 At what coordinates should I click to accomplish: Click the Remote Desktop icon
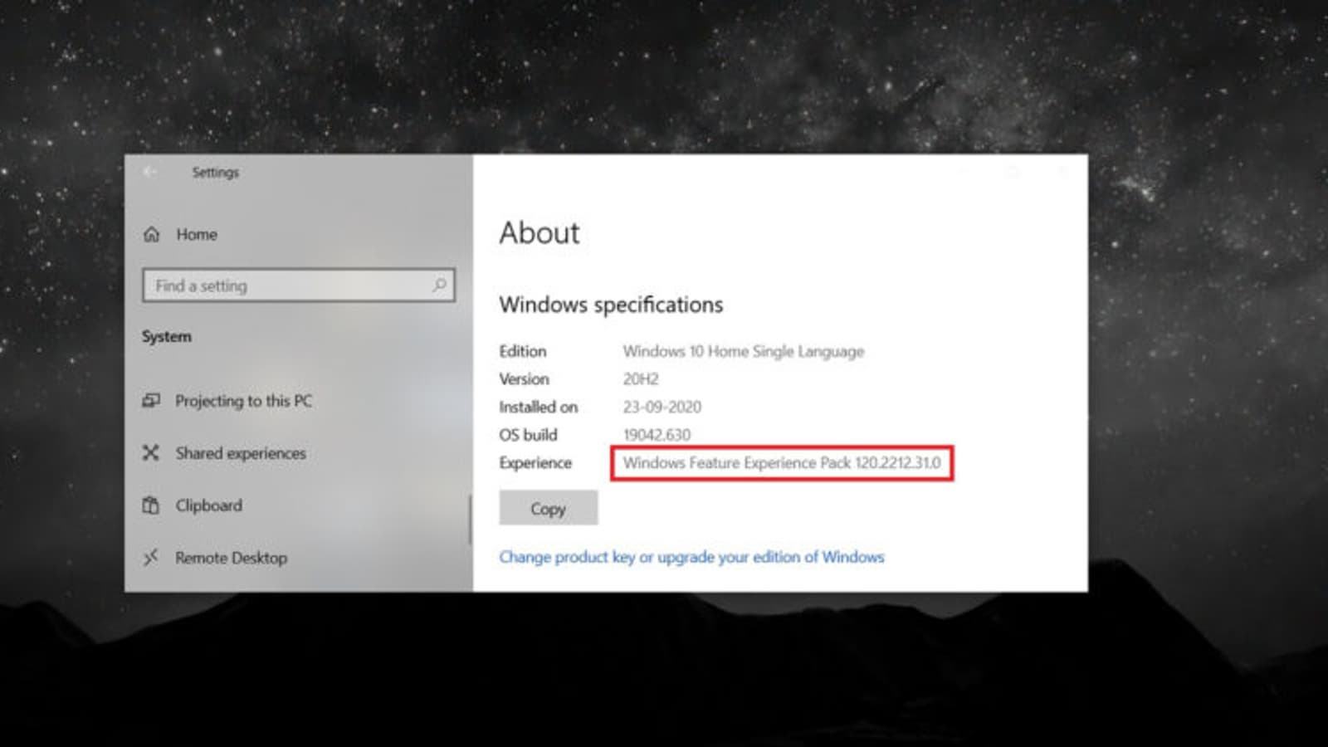pos(150,558)
